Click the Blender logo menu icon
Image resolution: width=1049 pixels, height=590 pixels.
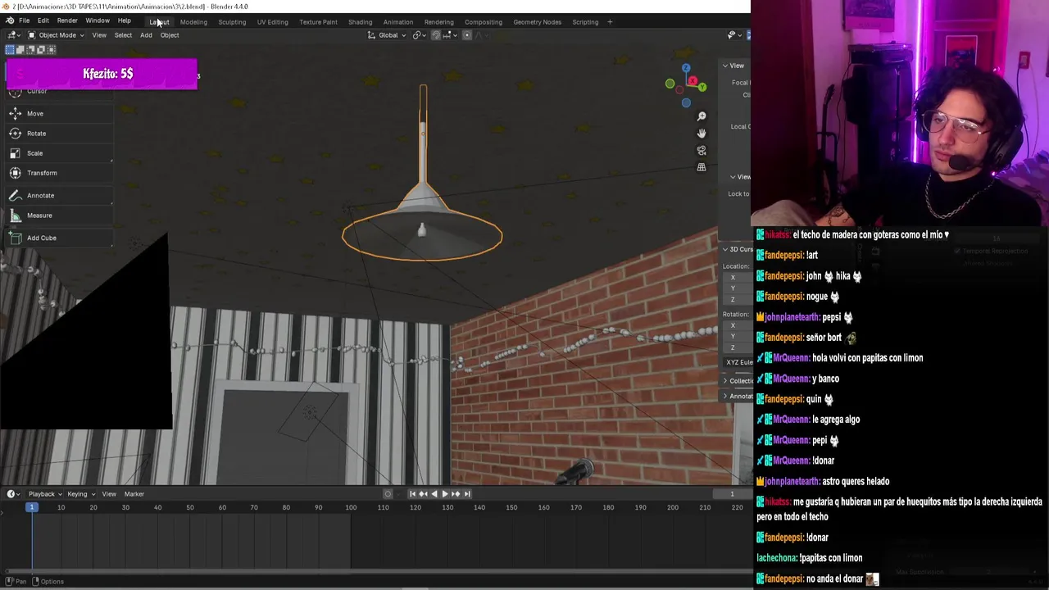click(9, 21)
